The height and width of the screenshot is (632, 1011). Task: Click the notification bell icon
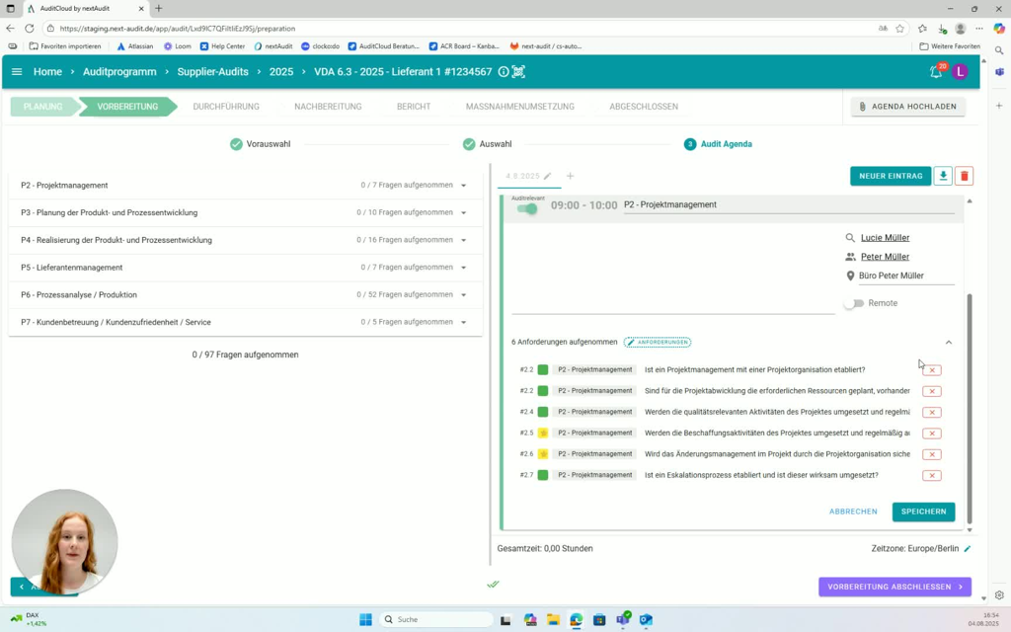pos(935,72)
